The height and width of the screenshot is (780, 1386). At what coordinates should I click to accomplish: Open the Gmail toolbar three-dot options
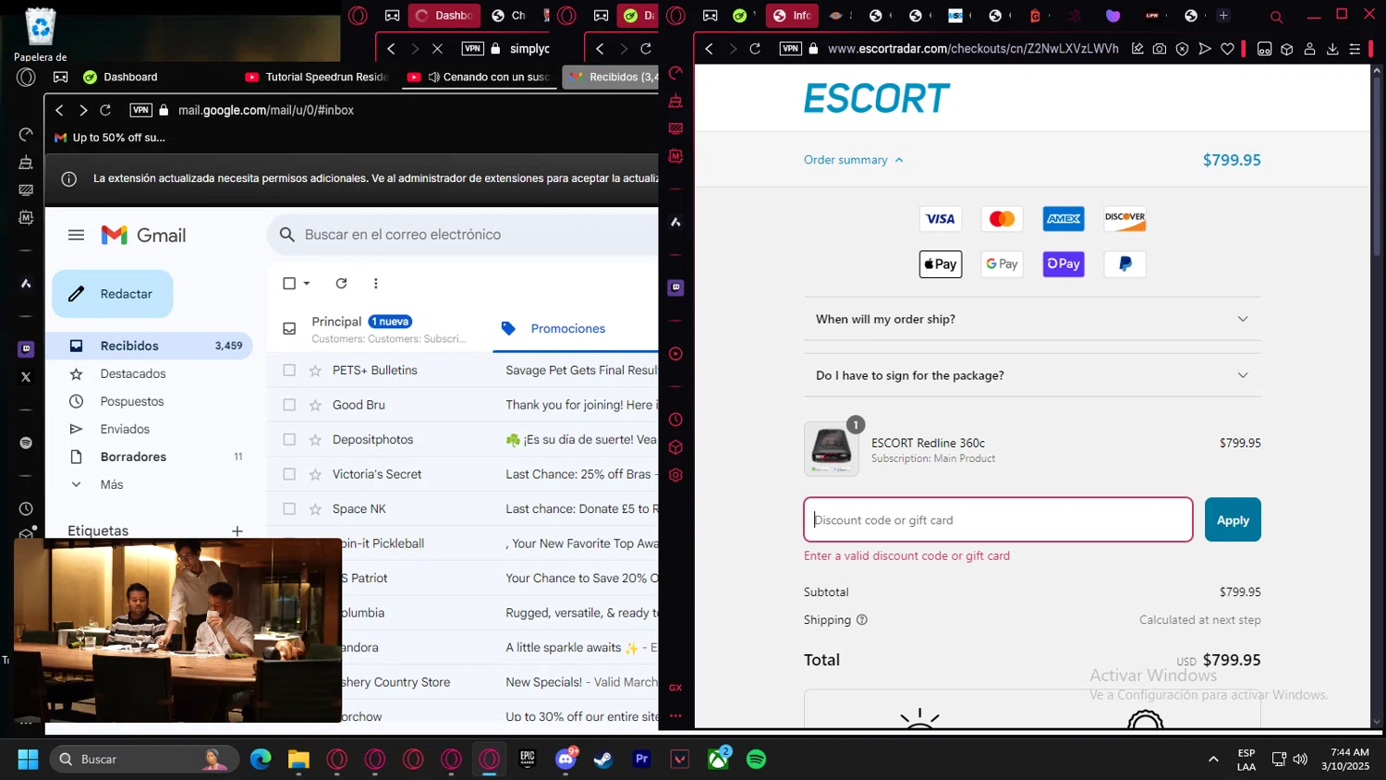tap(375, 284)
